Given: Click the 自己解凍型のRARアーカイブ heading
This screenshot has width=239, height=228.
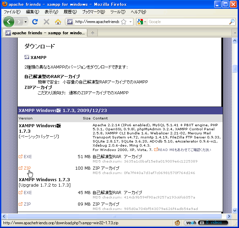Looking at the screenshot, I should (52, 76).
